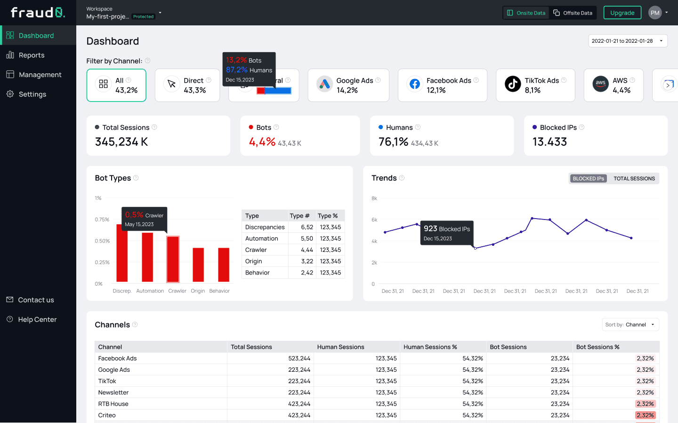Click the Management sidebar icon

(9, 74)
